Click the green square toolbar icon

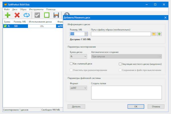(47, 15)
